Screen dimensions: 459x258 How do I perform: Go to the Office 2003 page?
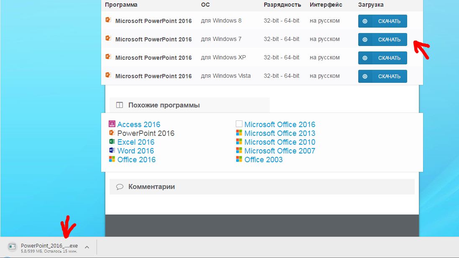point(263,160)
